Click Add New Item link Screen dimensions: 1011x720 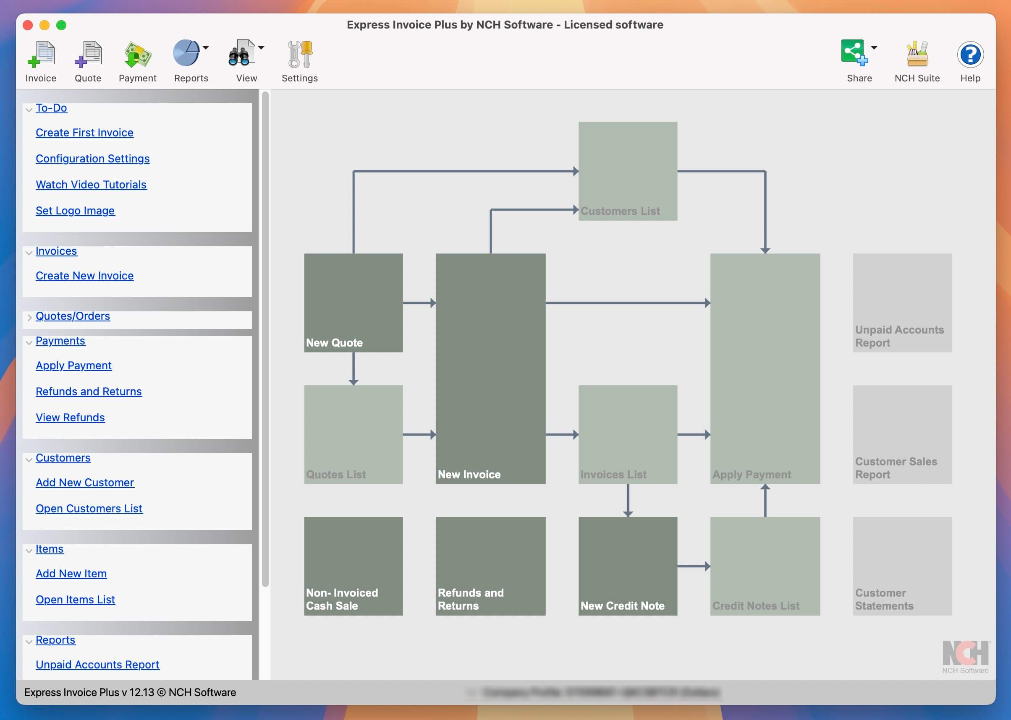coord(71,574)
